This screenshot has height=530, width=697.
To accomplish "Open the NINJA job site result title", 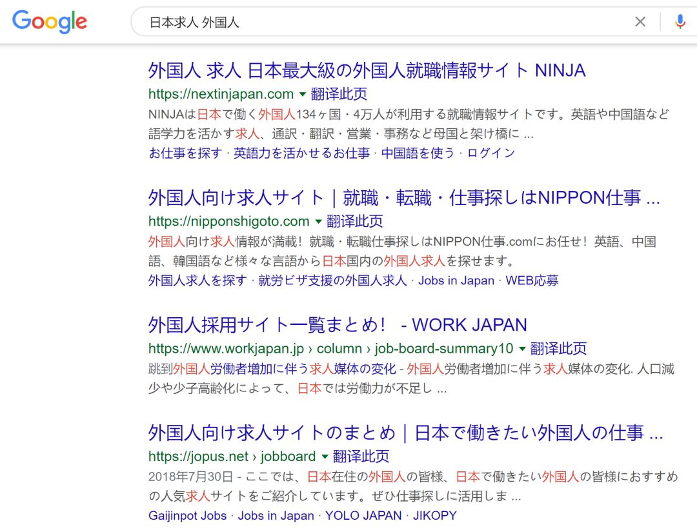I will pos(367,70).
